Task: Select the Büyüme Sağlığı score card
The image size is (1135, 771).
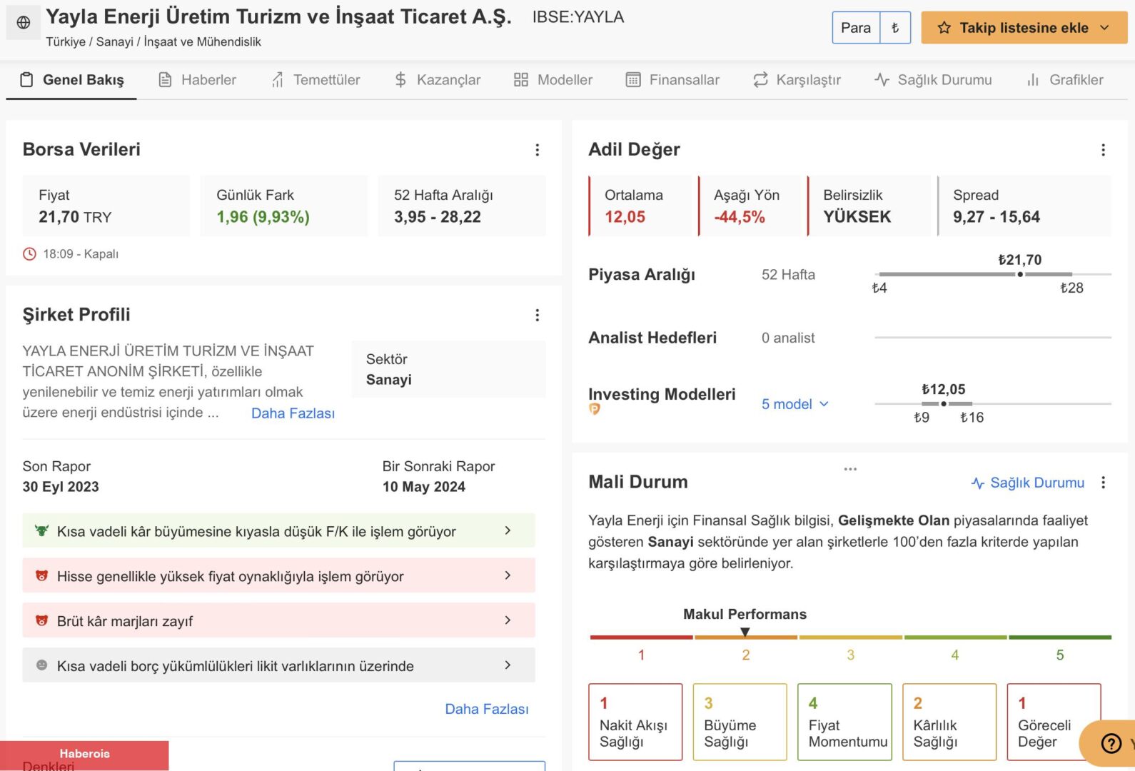Action: (x=740, y=722)
